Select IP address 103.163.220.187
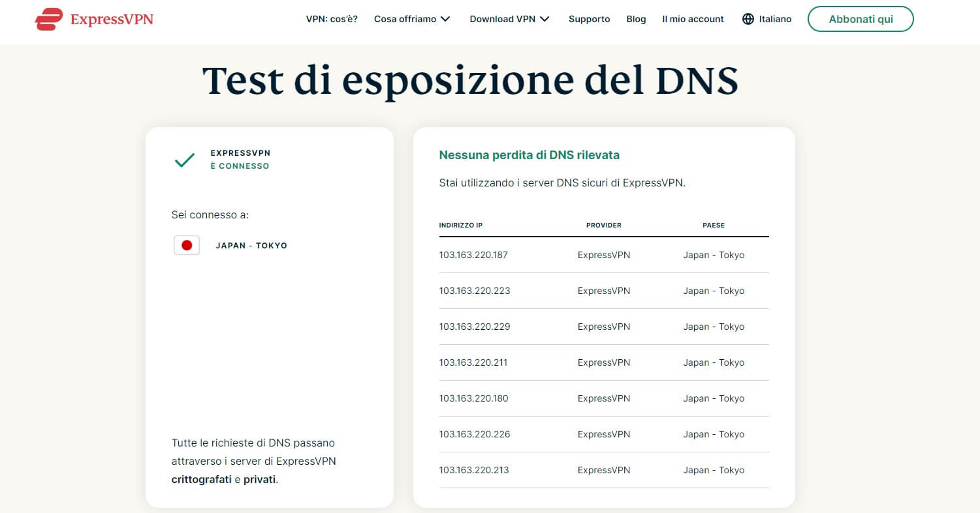The height and width of the screenshot is (513, 980). [473, 255]
